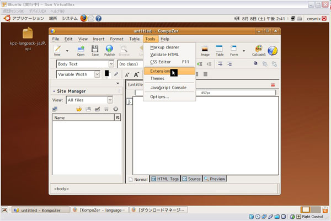Click the KompoZer globe throbber icon
The height and width of the screenshot is (221, 331).
tap(273, 51)
